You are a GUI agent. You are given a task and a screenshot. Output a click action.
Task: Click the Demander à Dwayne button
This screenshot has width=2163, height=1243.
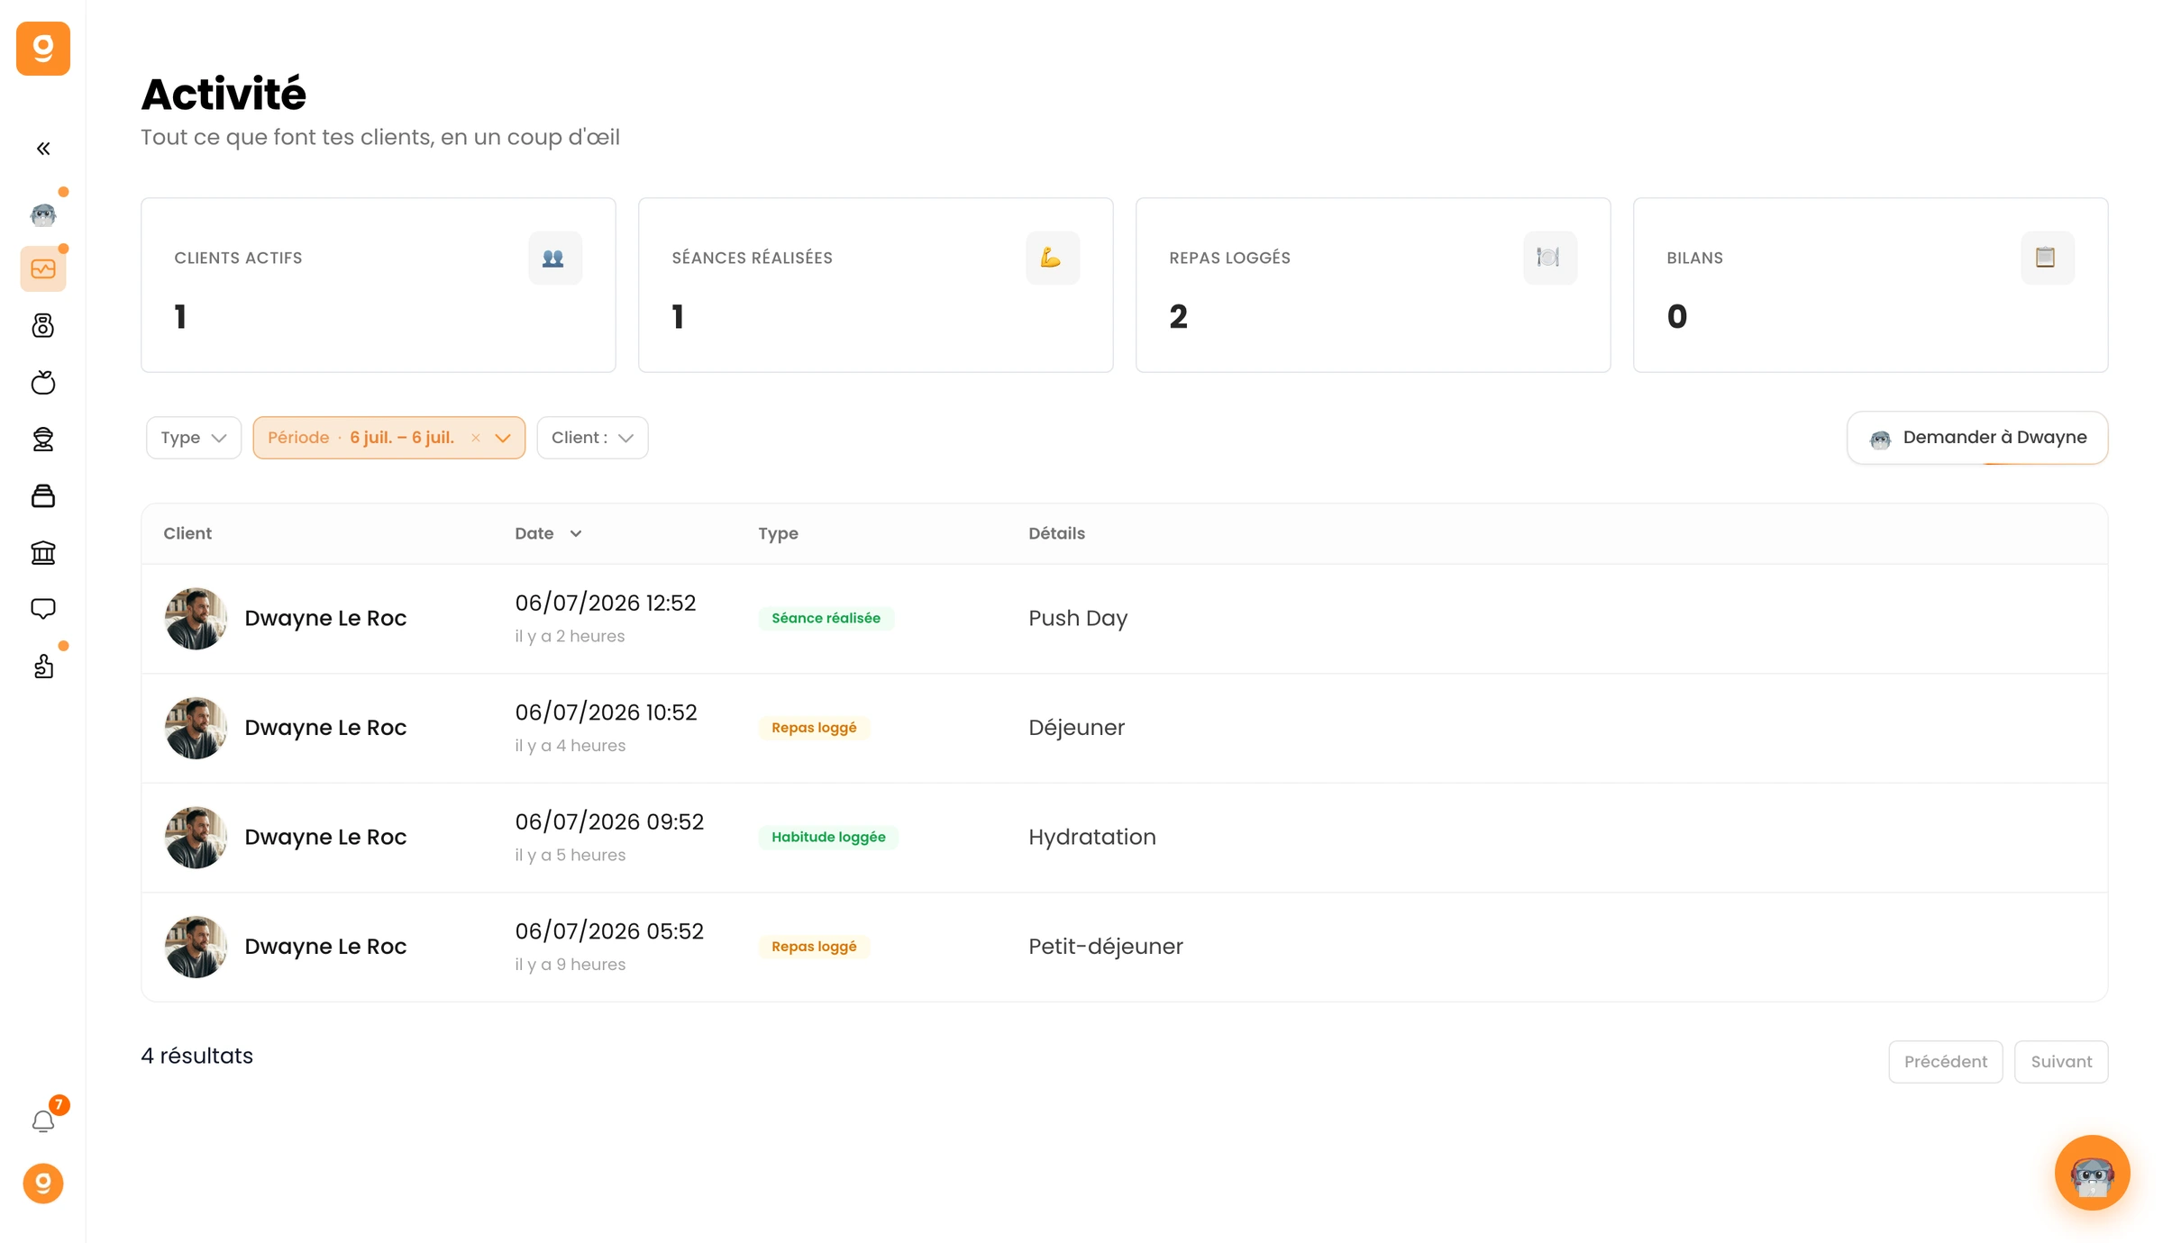click(x=1977, y=438)
